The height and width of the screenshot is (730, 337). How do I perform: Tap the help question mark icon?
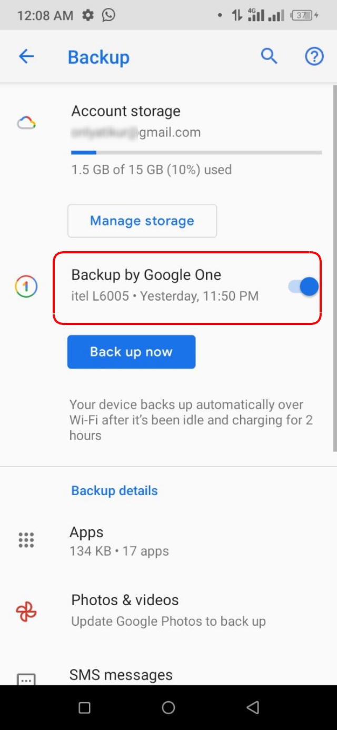coord(314,56)
